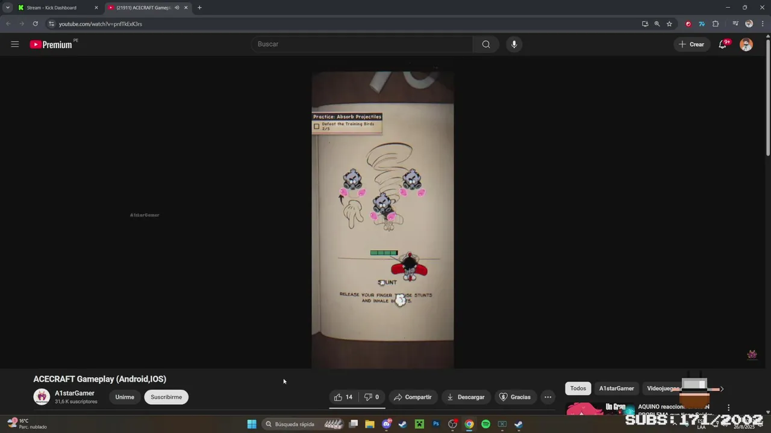This screenshot has width=771, height=433.
Task: Open the media control icon
Action: pyautogui.click(x=735, y=24)
